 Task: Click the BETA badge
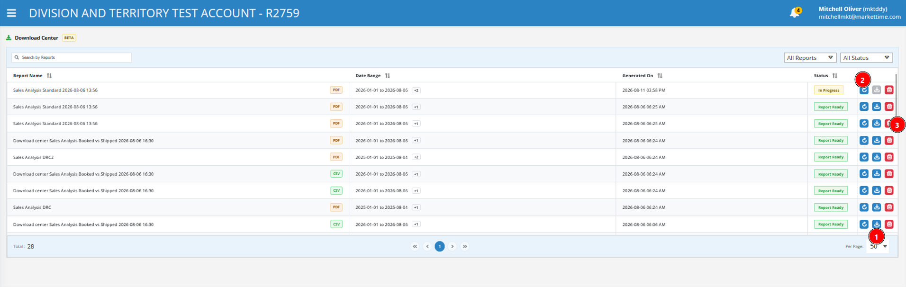pos(69,38)
